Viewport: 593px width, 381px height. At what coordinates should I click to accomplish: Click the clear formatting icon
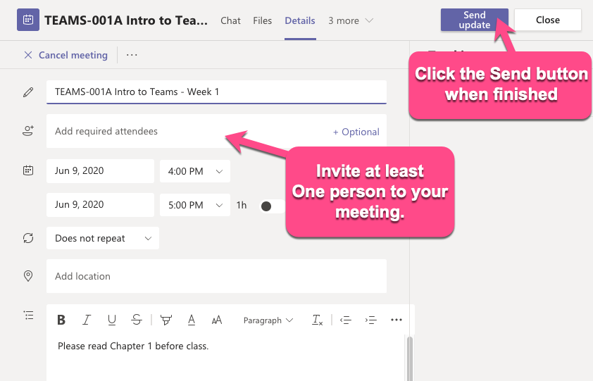click(x=318, y=320)
